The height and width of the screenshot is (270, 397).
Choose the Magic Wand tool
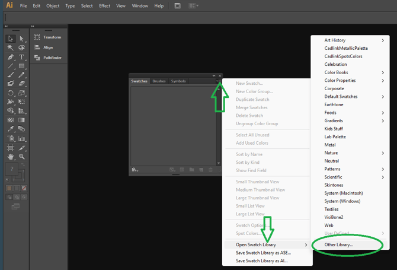click(11, 47)
